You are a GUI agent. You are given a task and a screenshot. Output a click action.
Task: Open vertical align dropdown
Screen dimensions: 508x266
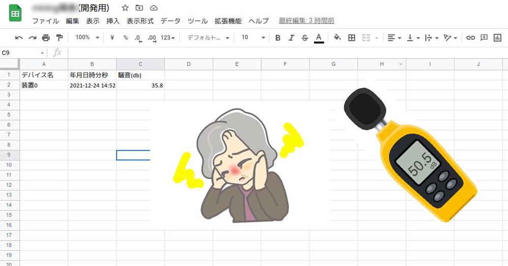point(413,38)
